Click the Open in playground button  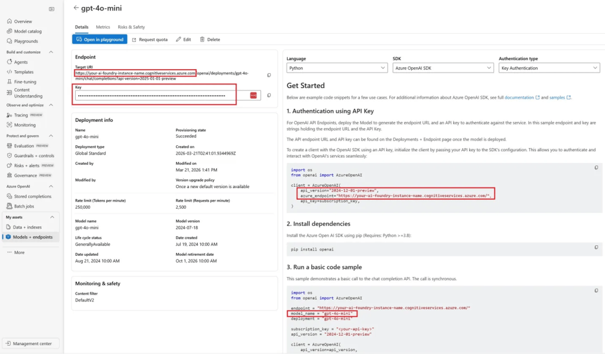[x=99, y=39]
